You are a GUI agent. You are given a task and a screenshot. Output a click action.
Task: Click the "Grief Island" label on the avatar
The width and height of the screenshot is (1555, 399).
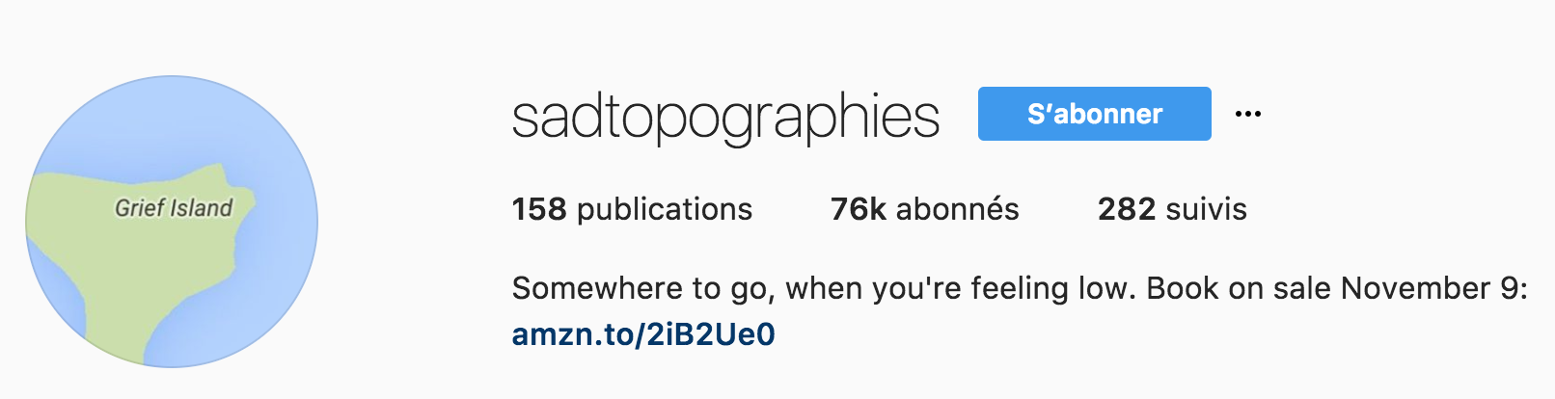pyautogui.click(x=174, y=207)
